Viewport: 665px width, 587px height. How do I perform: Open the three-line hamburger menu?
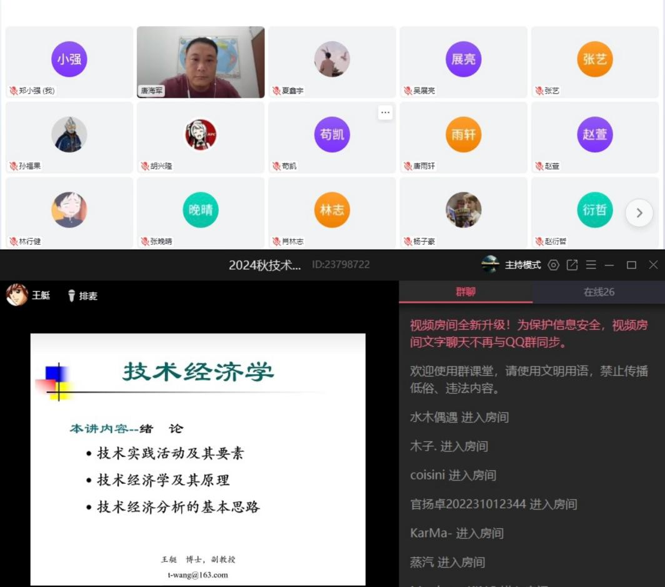coord(591,265)
